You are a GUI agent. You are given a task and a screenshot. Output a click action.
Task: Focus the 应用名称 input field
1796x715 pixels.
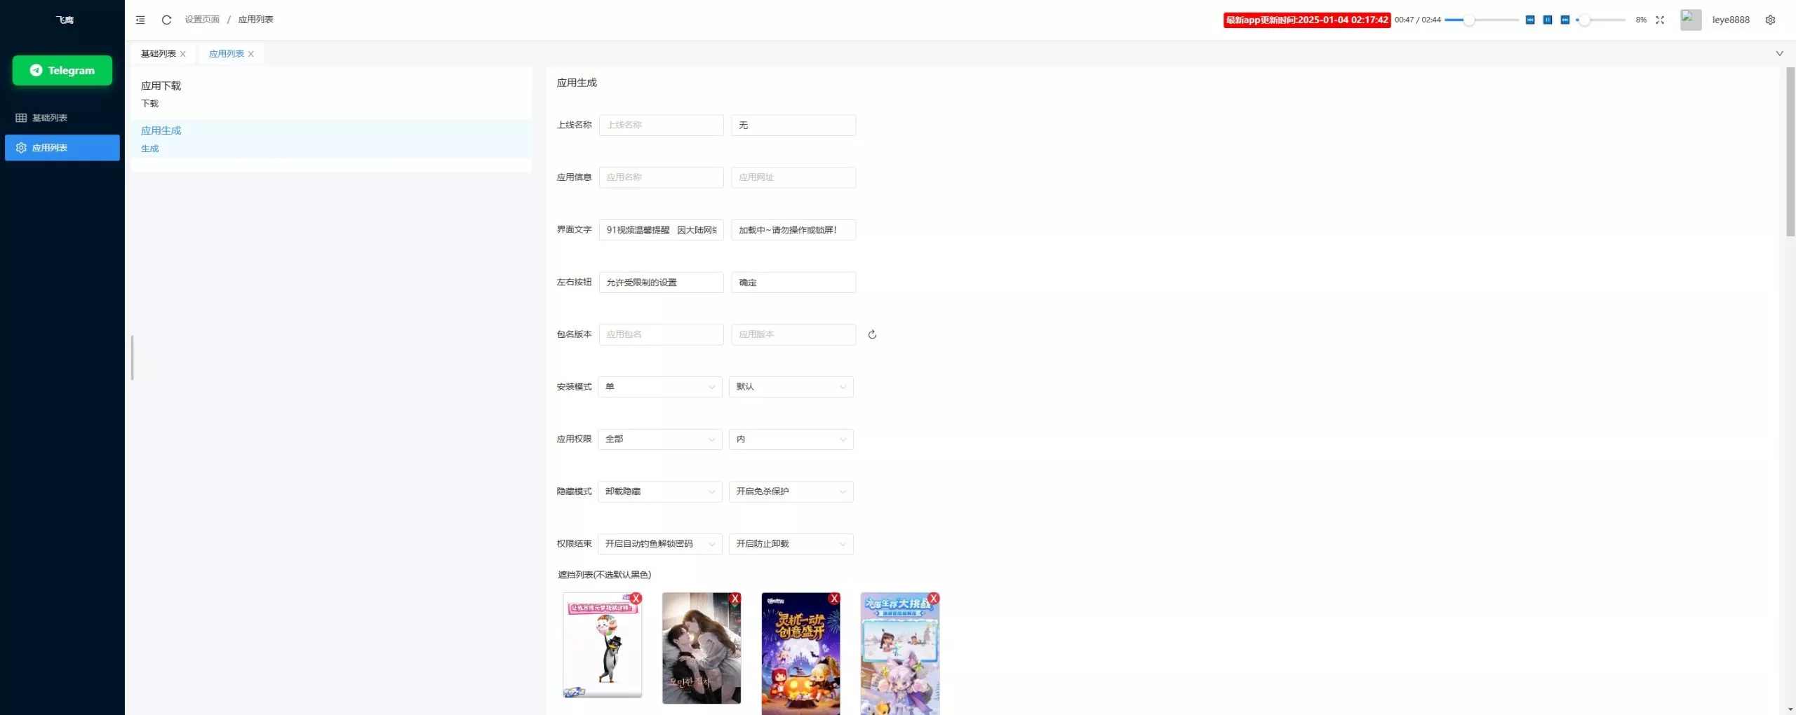tap(661, 177)
